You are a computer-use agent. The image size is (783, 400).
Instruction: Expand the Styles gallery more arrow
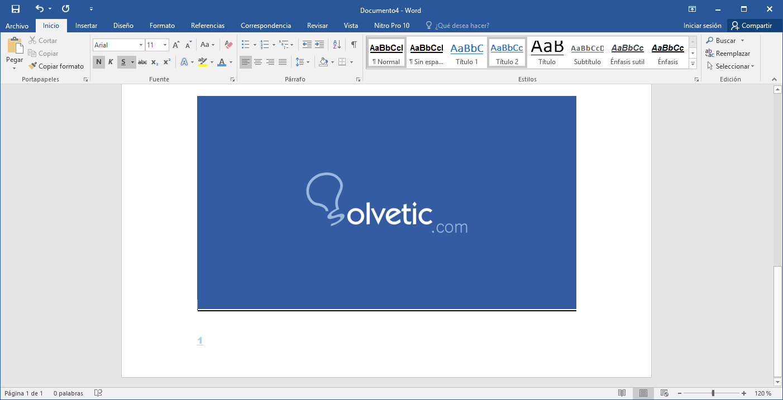pyautogui.click(x=693, y=65)
